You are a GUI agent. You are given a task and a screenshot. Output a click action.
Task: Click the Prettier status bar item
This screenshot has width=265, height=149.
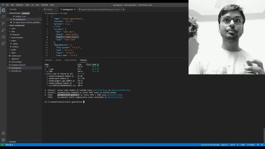click(x=251, y=145)
